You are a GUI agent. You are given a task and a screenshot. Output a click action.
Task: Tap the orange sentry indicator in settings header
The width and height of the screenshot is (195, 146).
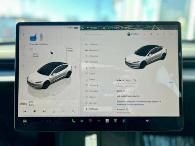coord(145,34)
